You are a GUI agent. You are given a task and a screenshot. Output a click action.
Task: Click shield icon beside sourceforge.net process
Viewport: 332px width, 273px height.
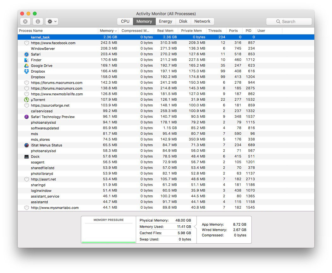[x=27, y=105]
